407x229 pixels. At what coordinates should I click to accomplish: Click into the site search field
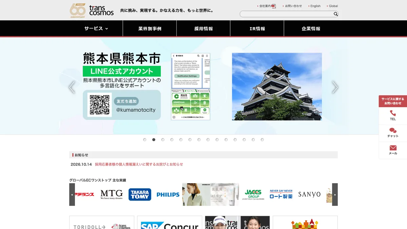287,14
